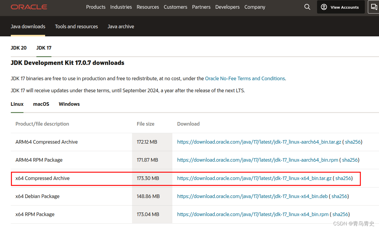Open sha256 for x64 Compressed Archive
The image size is (379, 229).
pos(343,178)
